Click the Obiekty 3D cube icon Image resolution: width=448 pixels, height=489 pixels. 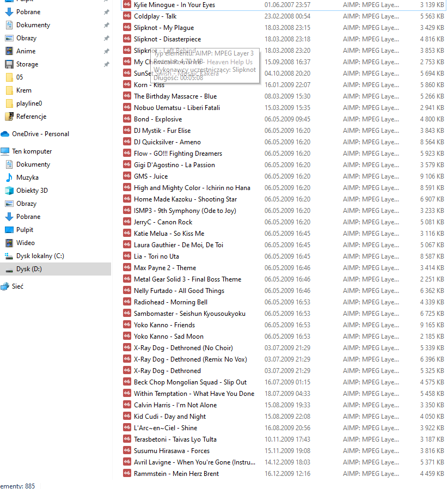[9, 191]
